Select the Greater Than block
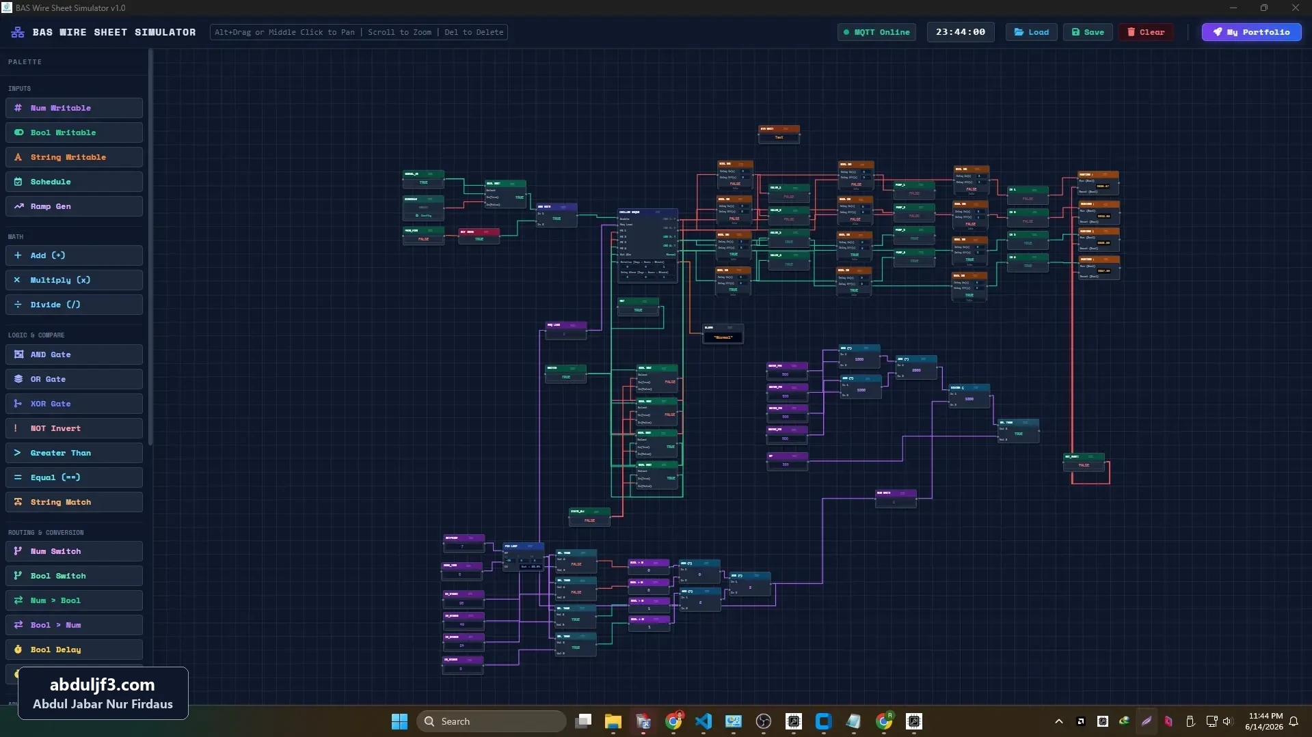This screenshot has width=1312, height=737. point(74,453)
